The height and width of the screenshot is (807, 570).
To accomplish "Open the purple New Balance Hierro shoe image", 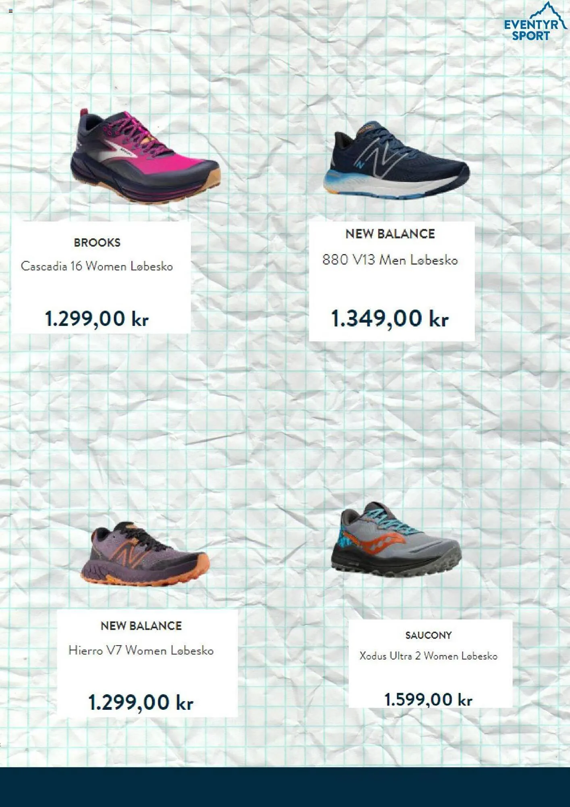I will pos(145,554).
